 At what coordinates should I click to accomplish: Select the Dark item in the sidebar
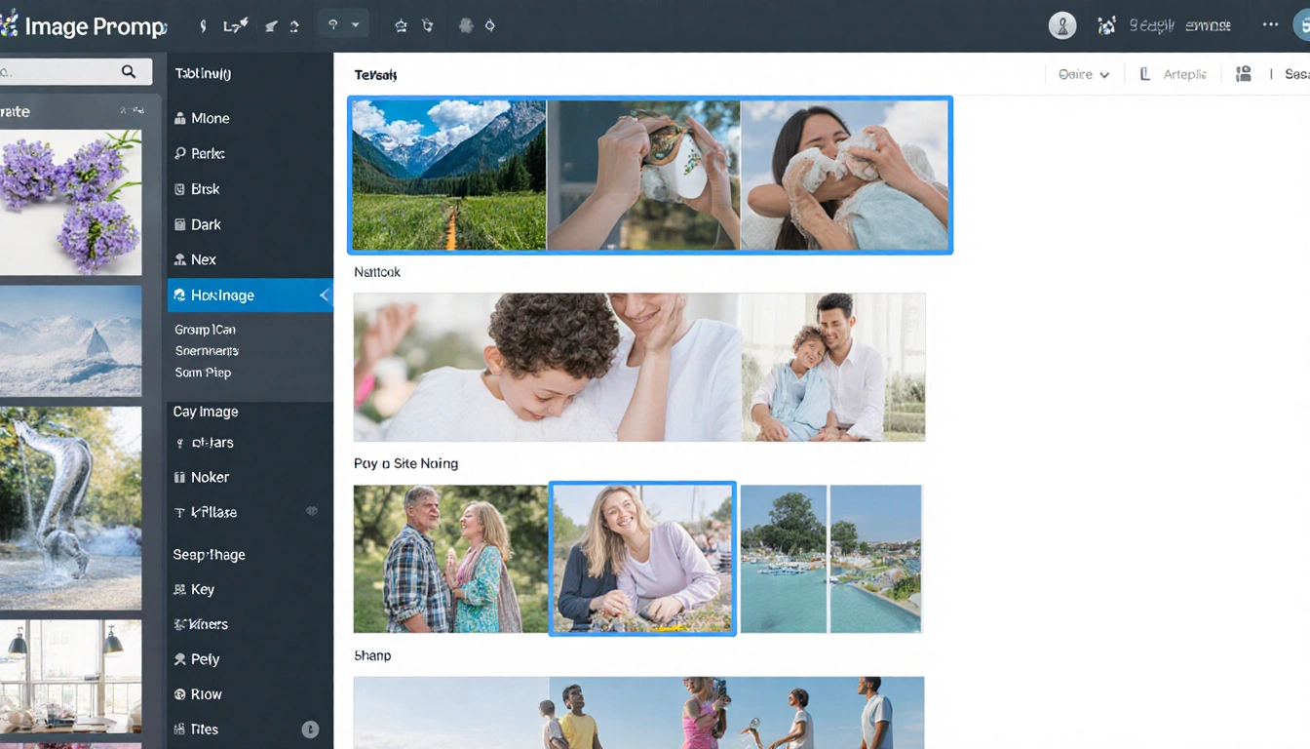206,224
